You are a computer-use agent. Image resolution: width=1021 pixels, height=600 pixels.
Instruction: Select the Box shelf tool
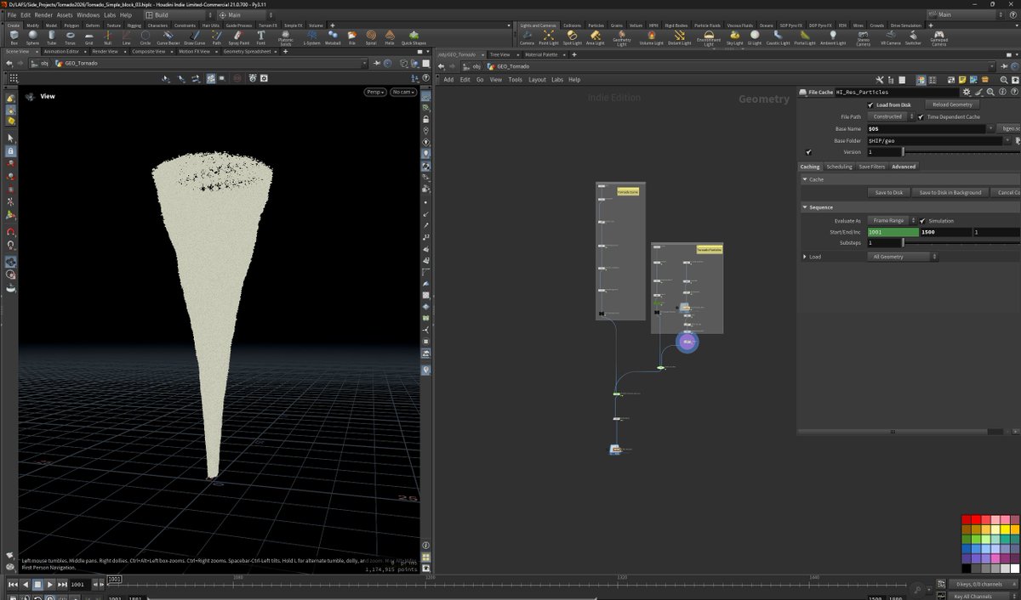pyautogui.click(x=14, y=37)
